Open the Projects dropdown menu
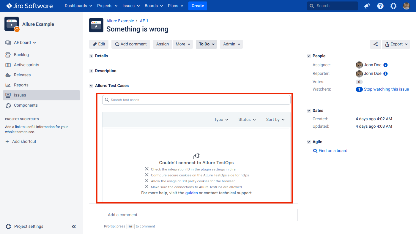This screenshot has height=234, width=416. 107,6
